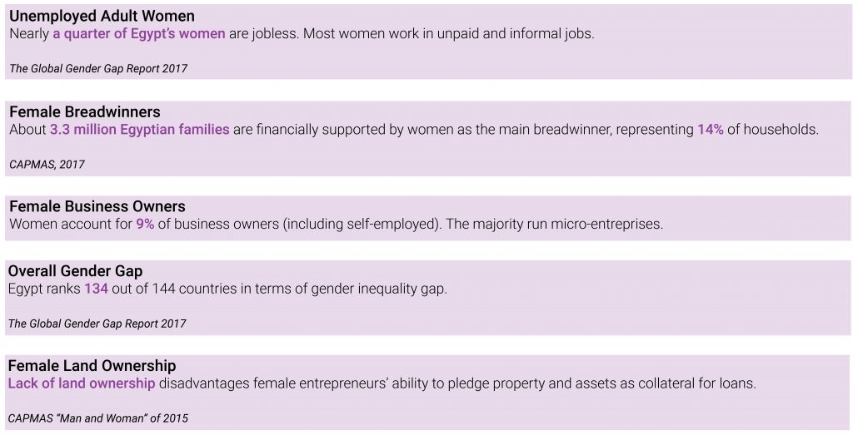Select 'Lack of land ownership' highlighted text
This screenshot has width=853, height=435.
[x=82, y=383]
